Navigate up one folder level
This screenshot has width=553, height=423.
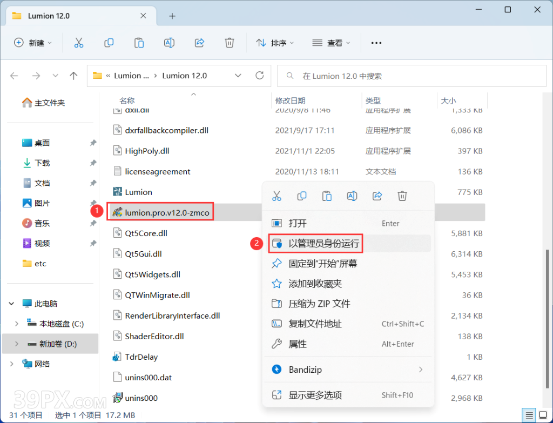pyautogui.click(x=73, y=76)
